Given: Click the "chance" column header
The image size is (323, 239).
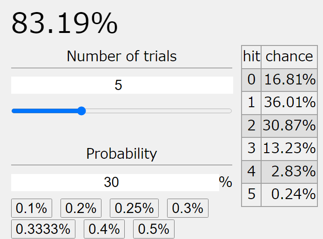Looking at the screenshot, I should pyautogui.click(x=289, y=57).
